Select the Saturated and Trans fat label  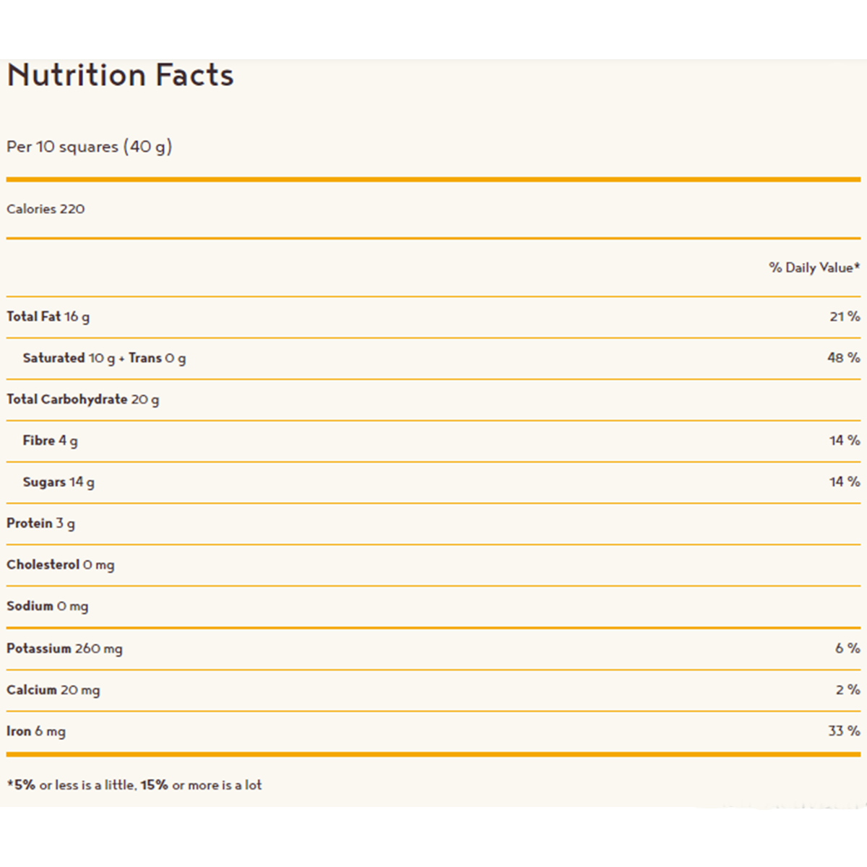[104, 358]
